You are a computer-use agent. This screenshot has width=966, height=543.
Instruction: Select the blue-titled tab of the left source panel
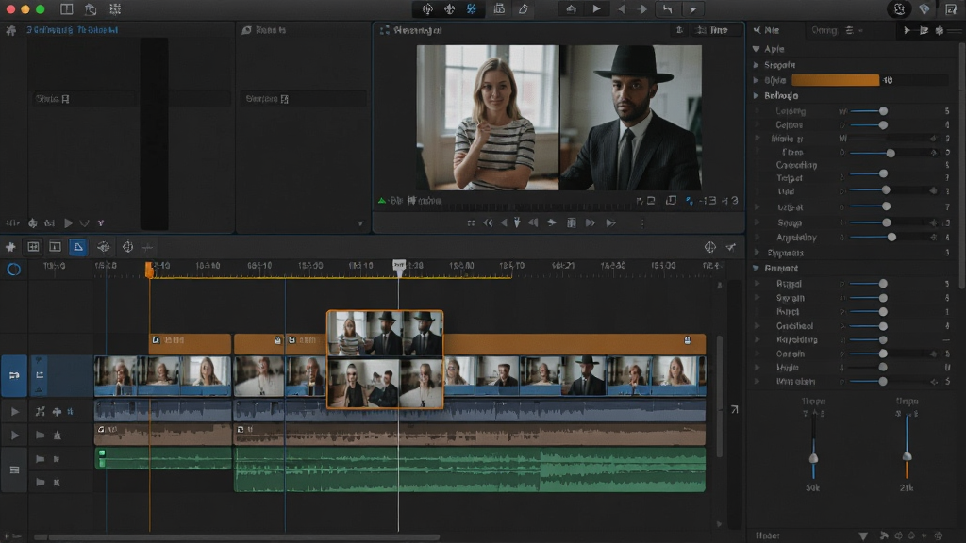click(72, 29)
